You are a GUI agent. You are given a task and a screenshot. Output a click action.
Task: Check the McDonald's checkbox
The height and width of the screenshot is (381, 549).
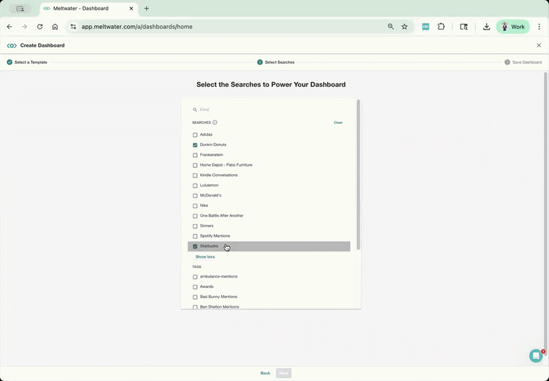click(195, 196)
